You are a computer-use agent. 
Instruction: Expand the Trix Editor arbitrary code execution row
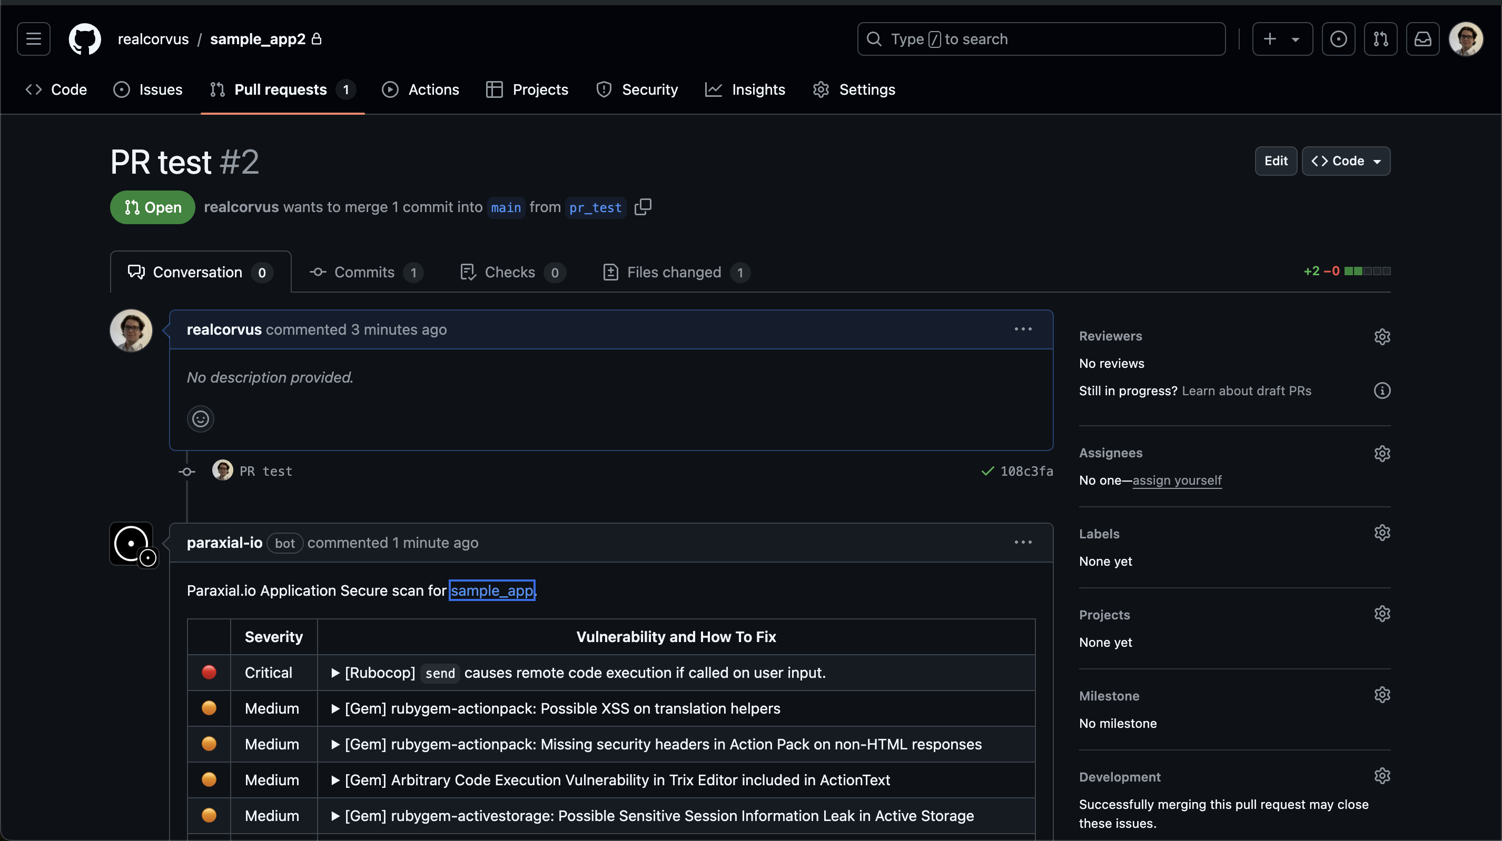[610, 780]
